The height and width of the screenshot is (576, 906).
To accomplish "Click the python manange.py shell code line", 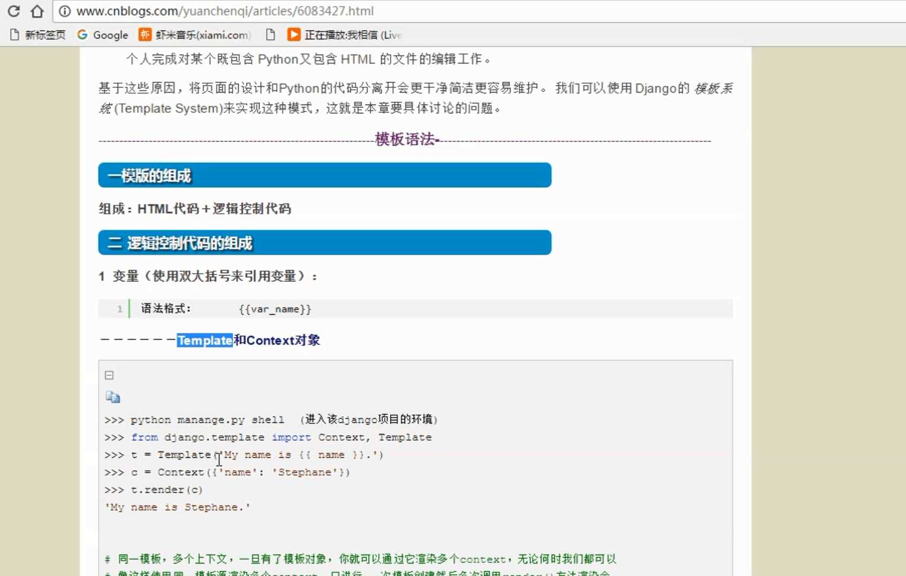I will coord(271,420).
